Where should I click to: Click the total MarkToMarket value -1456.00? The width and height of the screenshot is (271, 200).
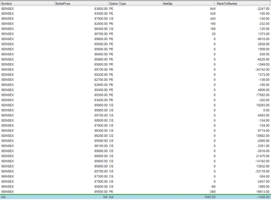point(263,197)
